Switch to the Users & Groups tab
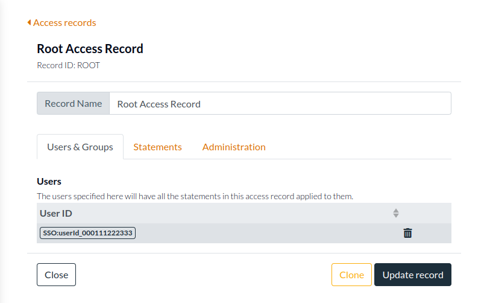The width and height of the screenshot is (487, 303). [x=80, y=147]
